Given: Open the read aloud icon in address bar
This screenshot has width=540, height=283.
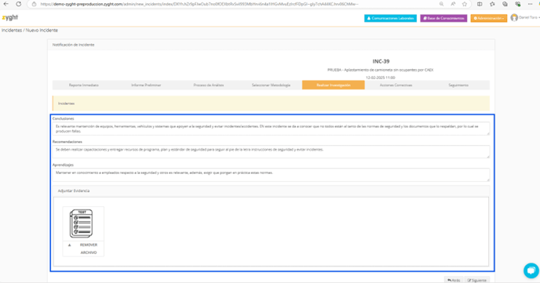Looking at the screenshot, I should (453, 4).
